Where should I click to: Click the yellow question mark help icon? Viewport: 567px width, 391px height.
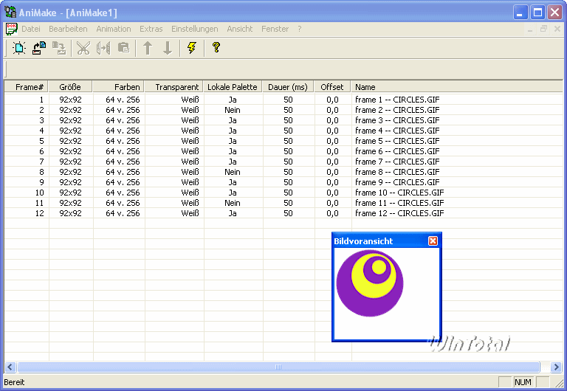216,48
